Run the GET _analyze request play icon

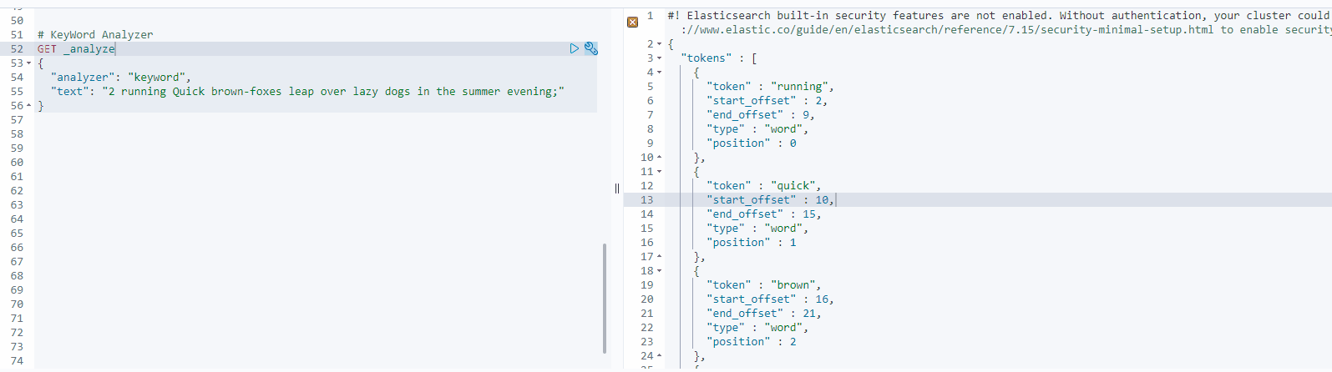(574, 48)
